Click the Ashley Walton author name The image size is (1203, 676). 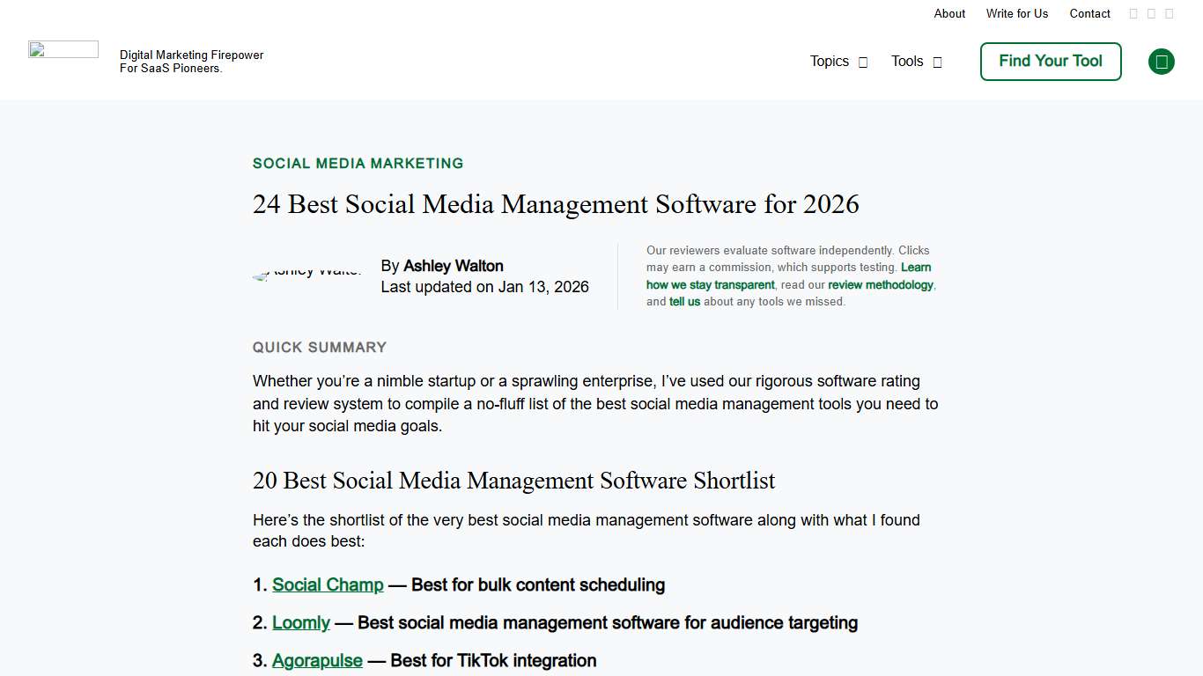click(453, 266)
